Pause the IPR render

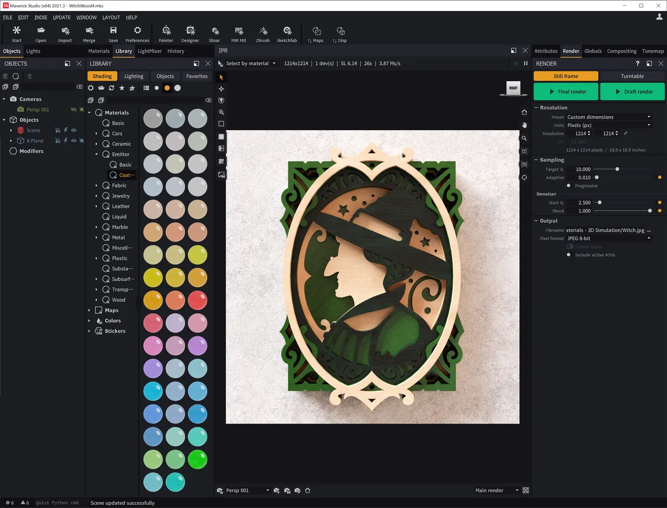[x=526, y=63]
